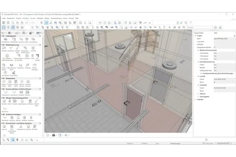Click the Name value field in properties panel
The image size is (236, 157).
tap(224, 38)
